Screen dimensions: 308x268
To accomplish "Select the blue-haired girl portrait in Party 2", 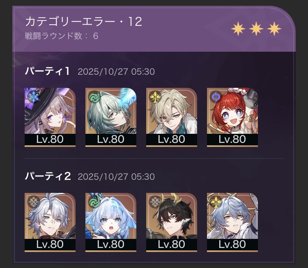I will pos(111,222).
